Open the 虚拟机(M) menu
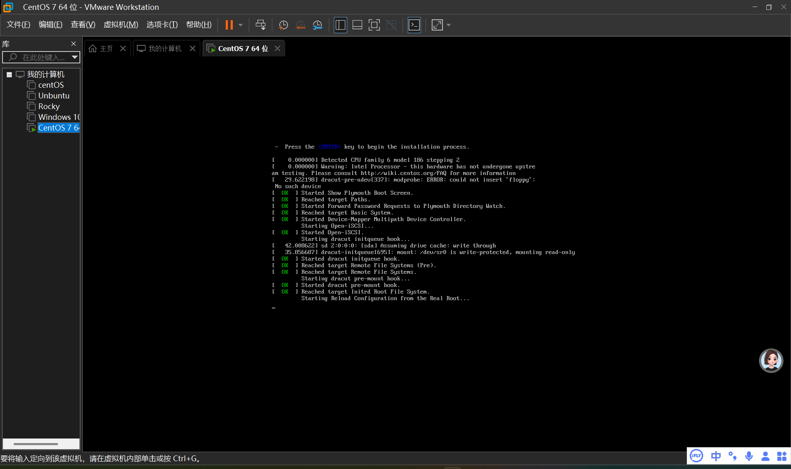The width and height of the screenshot is (791, 469). tap(121, 25)
